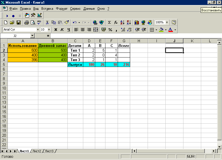This screenshot has width=222, height=160.
Task: Align cell text left
Action: tap(76, 30)
